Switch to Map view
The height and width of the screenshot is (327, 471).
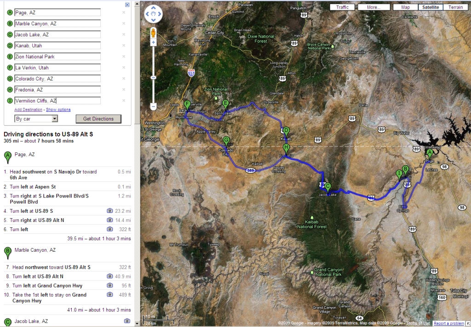tap(405, 7)
